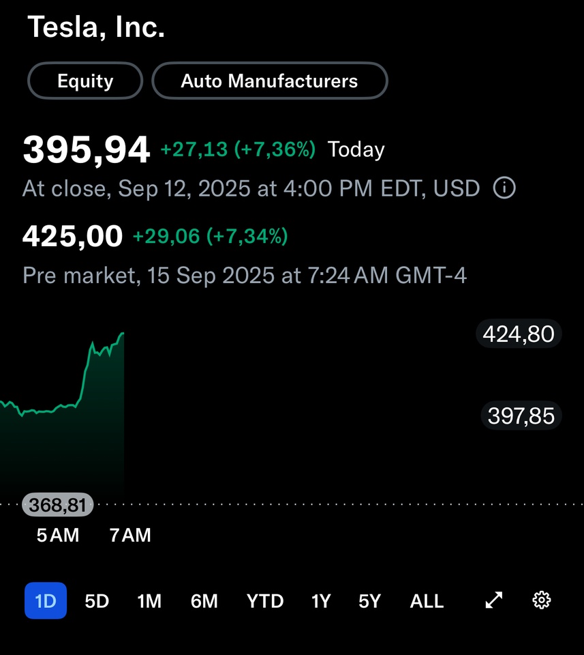Click the 424,80 price label
The height and width of the screenshot is (655, 584).
(x=519, y=334)
